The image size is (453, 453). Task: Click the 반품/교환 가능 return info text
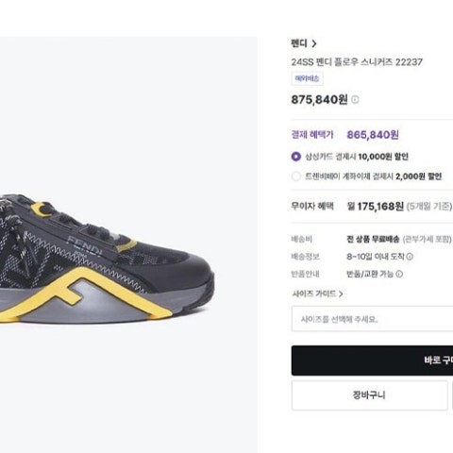coord(370,274)
